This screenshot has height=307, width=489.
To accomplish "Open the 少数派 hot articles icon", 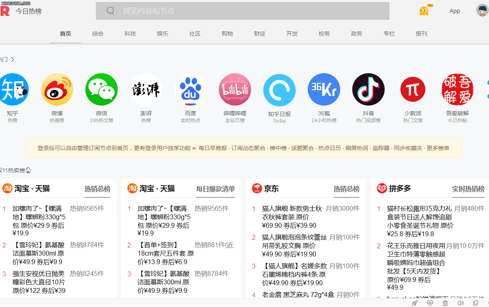I will coord(413,89).
